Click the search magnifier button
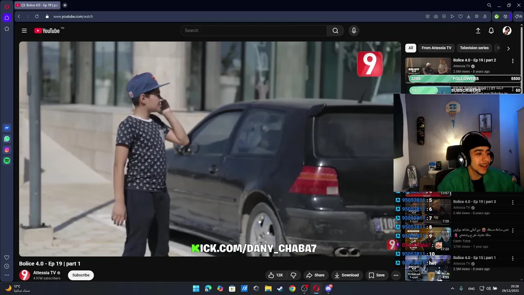524x295 pixels. (x=335, y=31)
